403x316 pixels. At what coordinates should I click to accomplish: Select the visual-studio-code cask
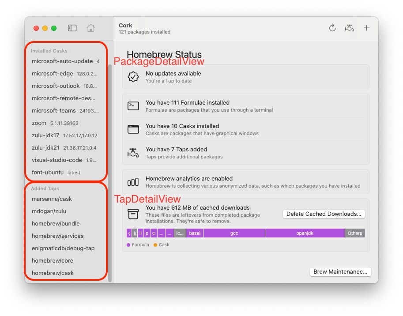pos(66,160)
